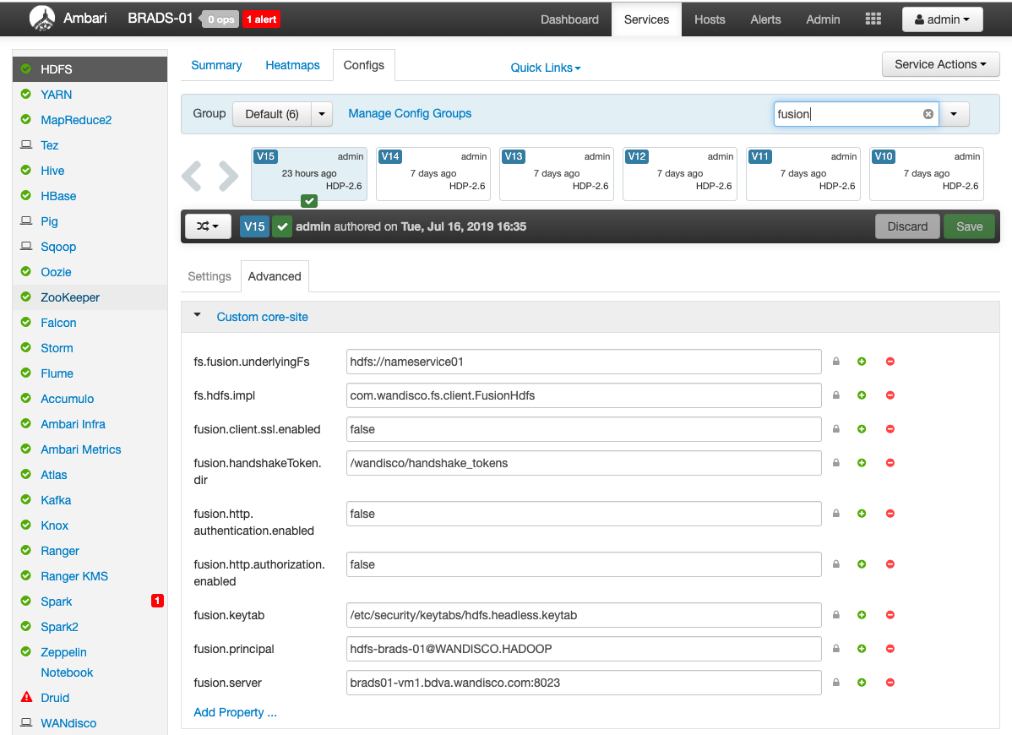Open the compare versions shuffle dropdown
1012x735 pixels.
click(x=208, y=226)
